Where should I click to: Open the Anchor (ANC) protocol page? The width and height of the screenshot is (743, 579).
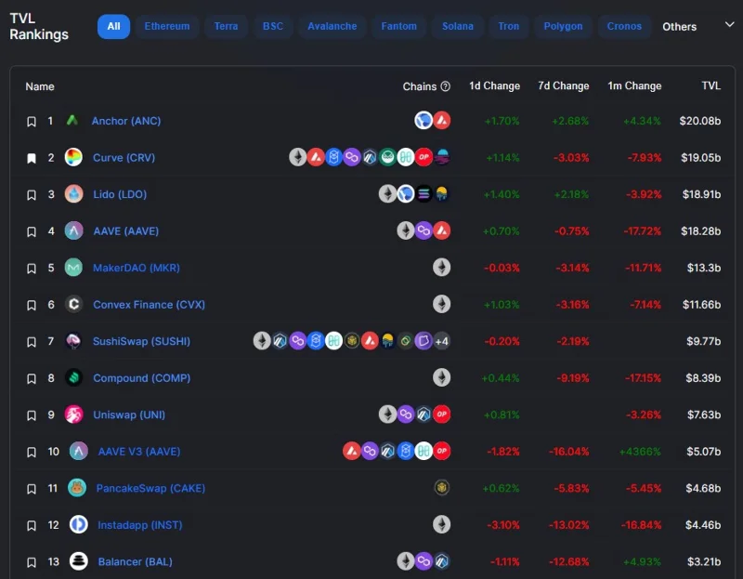126,121
